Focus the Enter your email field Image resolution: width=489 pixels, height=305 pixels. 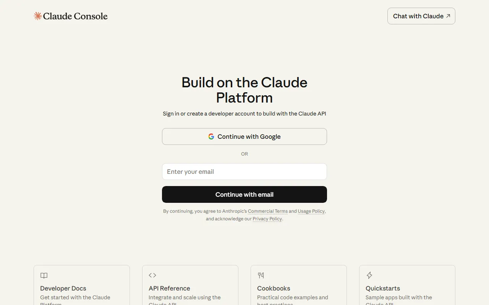[x=244, y=172]
